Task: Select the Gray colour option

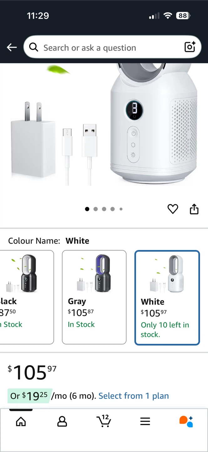Action: [x=94, y=297]
